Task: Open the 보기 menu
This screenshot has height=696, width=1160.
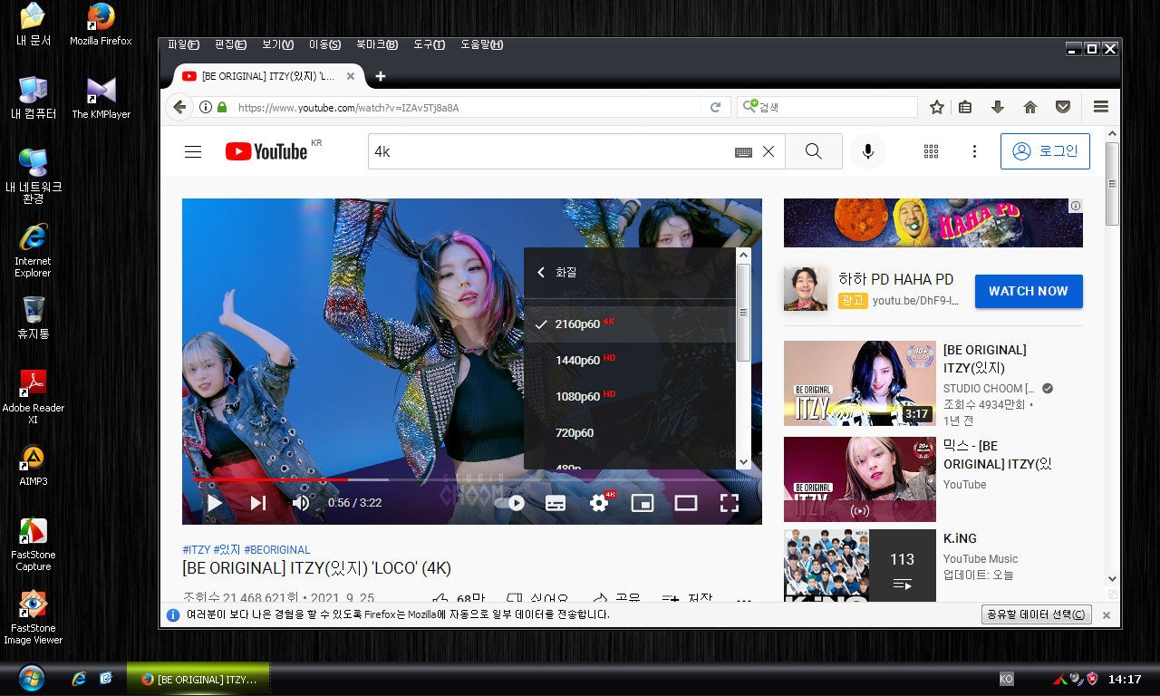Action: pyautogui.click(x=277, y=44)
